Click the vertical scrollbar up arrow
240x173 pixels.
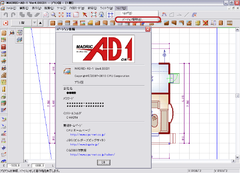click(x=237, y=29)
